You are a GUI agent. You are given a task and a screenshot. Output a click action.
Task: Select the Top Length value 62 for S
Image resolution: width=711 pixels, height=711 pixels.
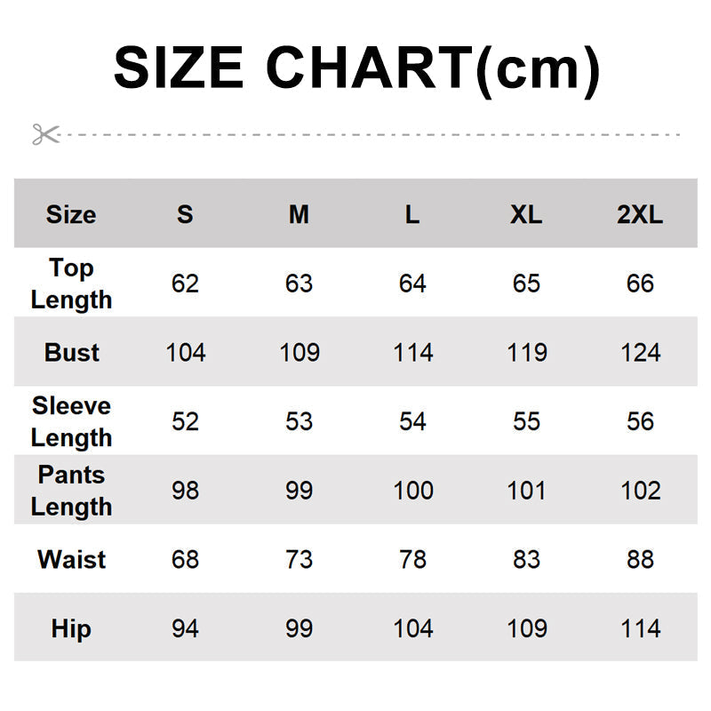pos(185,284)
